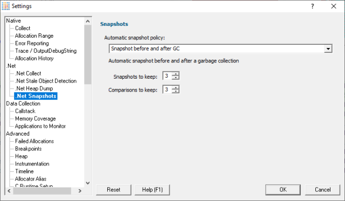Confirm settings with OK
345x201 pixels.
283,190
